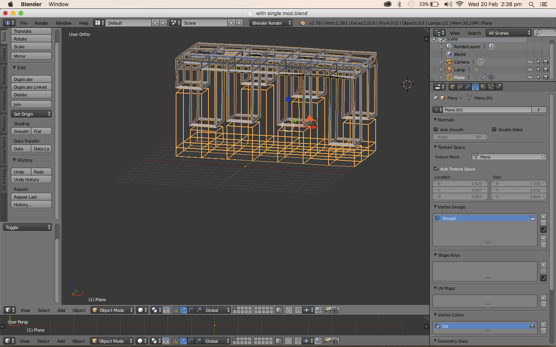Click the Blender logo in info header
This screenshot has width=556, height=347.
pyautogui.click(x=302, y=23)
